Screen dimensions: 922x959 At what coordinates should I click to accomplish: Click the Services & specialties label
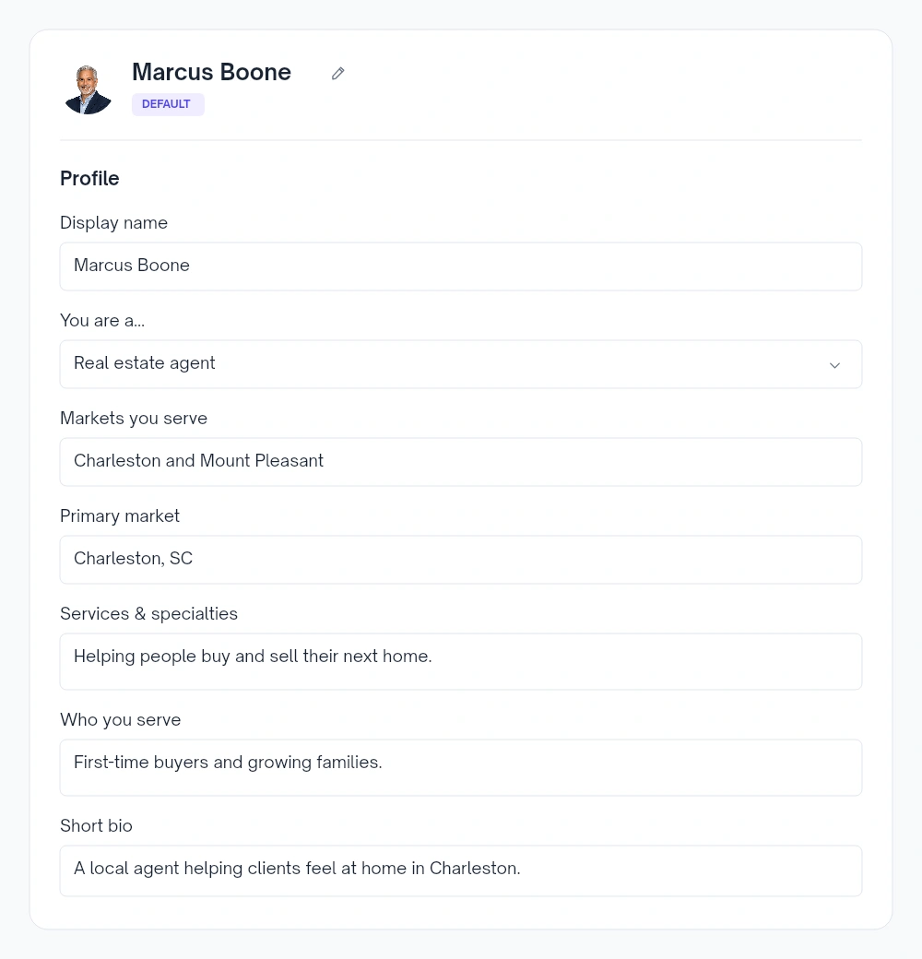tap(148, 613)
